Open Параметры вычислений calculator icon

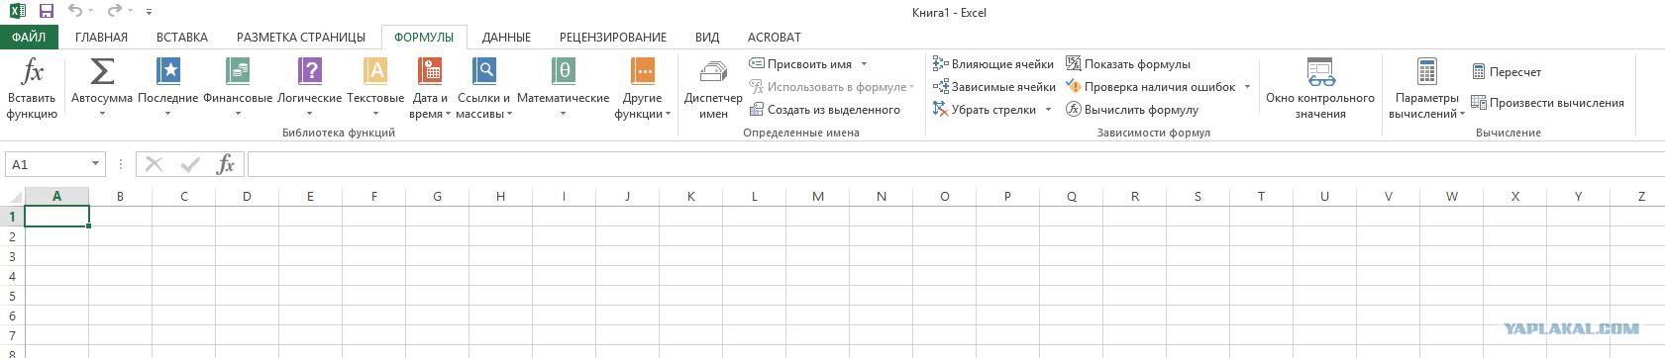(1427, 72)
